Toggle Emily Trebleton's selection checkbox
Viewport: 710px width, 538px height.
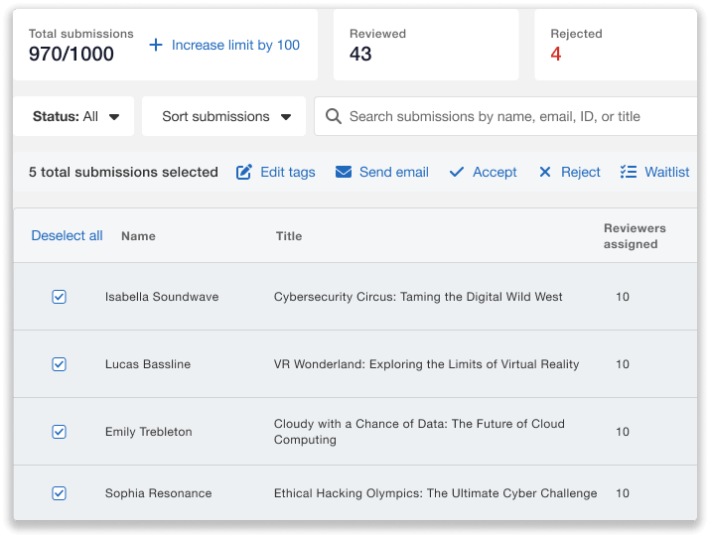(59, 432)
